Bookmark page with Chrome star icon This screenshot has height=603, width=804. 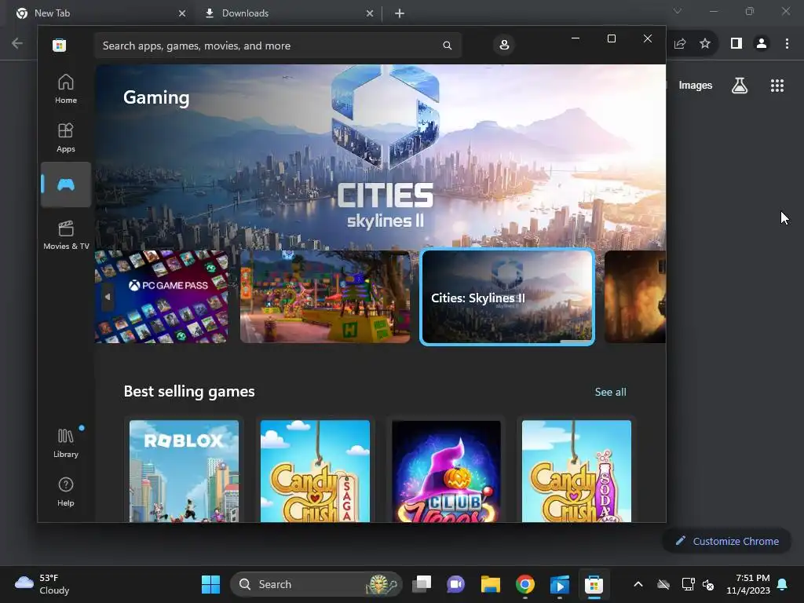(705, 44)
